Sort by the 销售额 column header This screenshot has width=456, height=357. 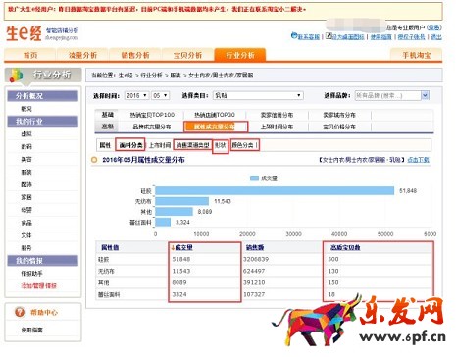coord(254,248)
